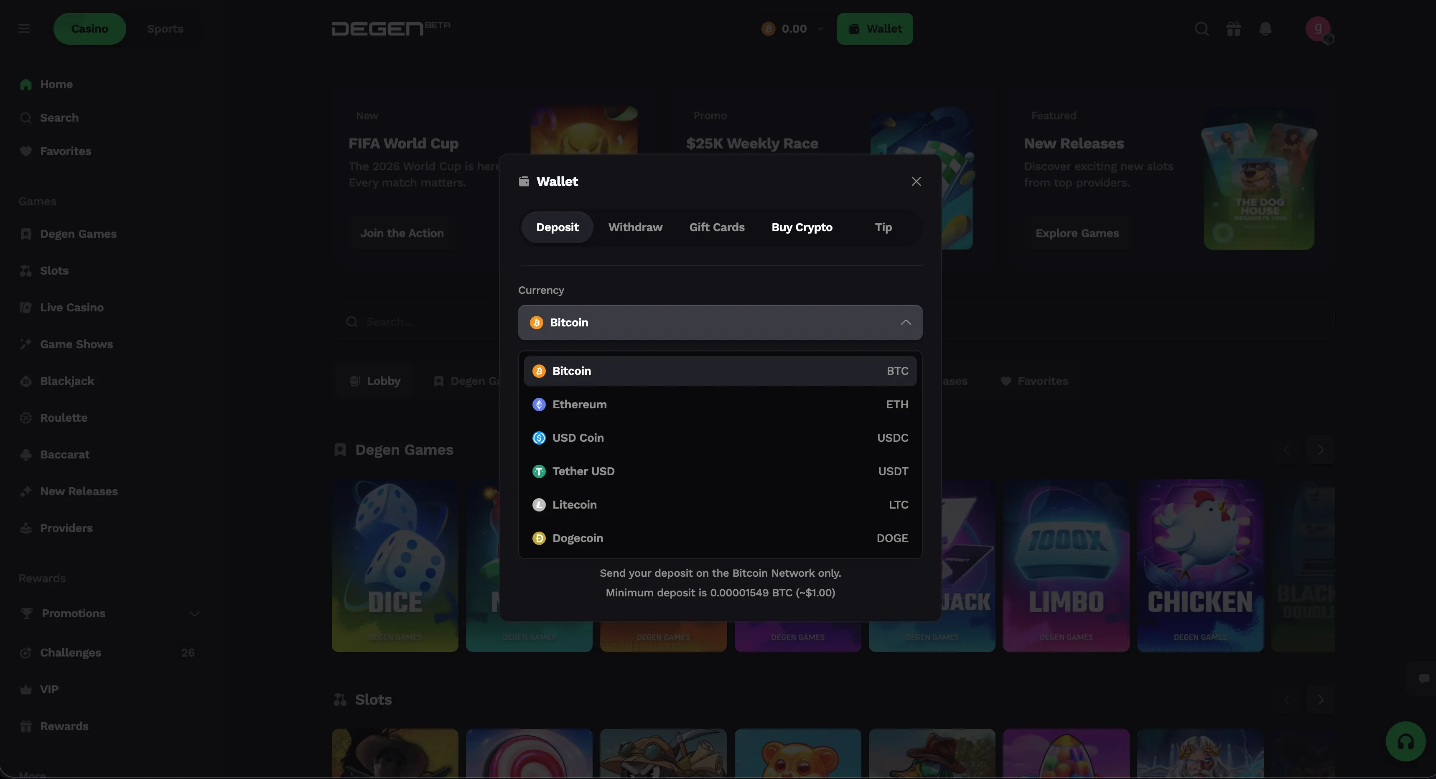Viewport: 1436px width, 779px height.
Task: Click the search magnifier icon in header
Action: point(1202,28)
